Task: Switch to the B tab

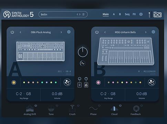Action: 120,14
